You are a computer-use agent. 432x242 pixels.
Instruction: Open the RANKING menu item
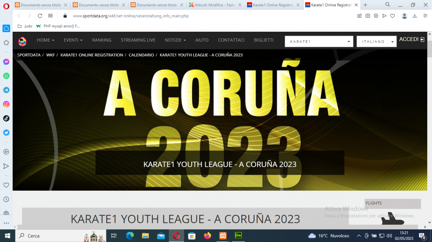point(102,40)
